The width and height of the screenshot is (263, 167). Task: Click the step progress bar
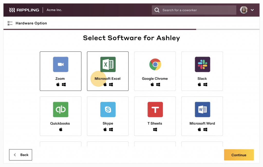click(x=131, y=29)
